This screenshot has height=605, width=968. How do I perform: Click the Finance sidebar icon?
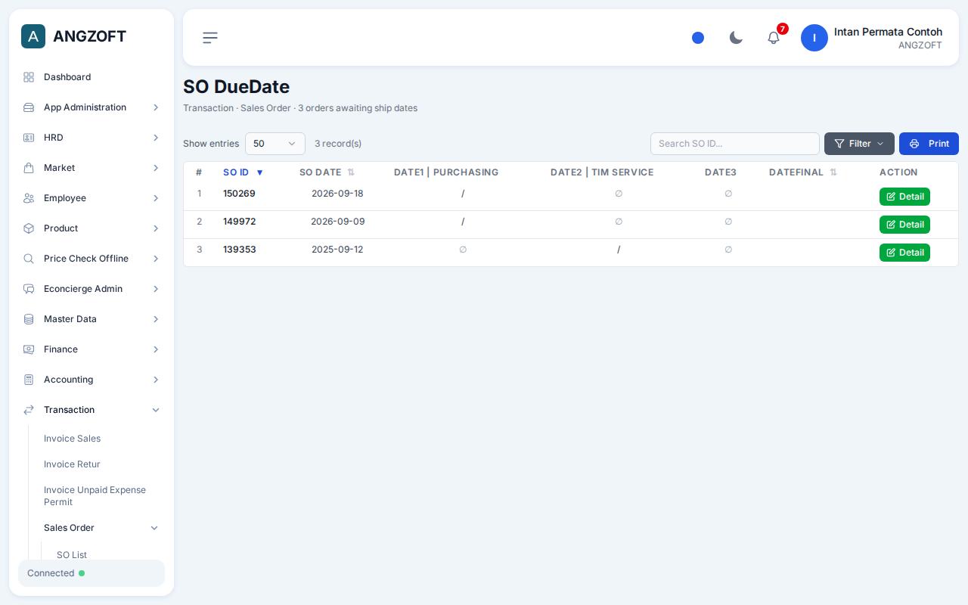[29, 349]
